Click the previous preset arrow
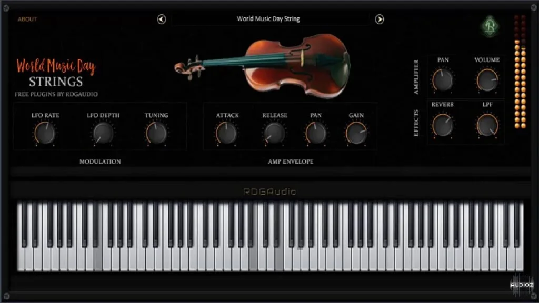The width and height of the screenshot is (539, 303). (x=162, y=19)
